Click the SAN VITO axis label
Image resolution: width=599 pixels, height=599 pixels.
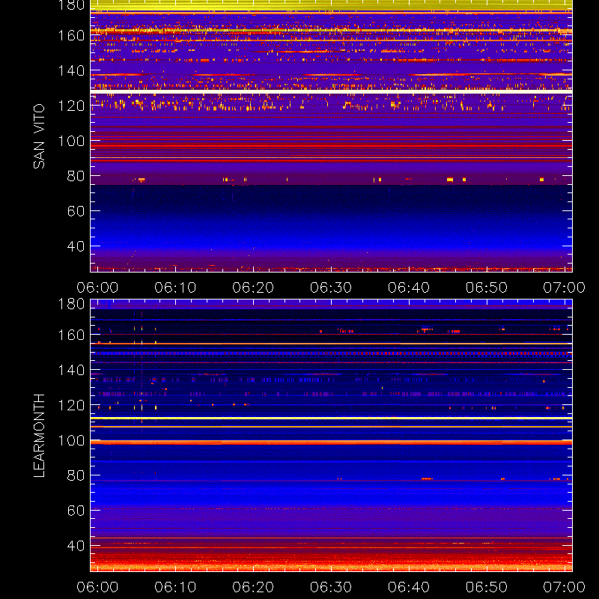[39, 136]
